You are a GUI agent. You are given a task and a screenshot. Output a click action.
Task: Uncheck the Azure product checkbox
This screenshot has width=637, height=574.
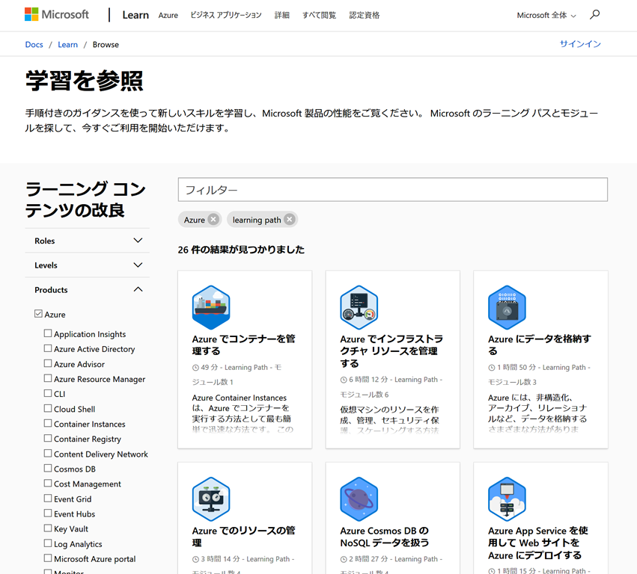point(39,315)
